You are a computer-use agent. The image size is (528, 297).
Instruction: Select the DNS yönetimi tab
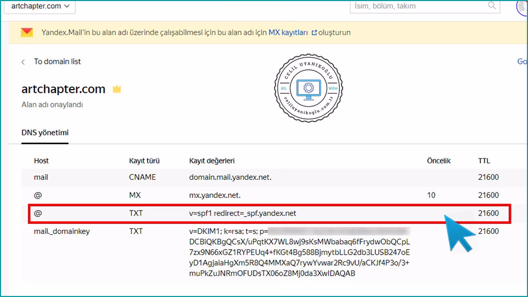click(45, 133)
